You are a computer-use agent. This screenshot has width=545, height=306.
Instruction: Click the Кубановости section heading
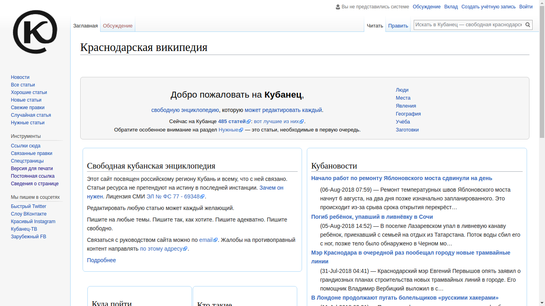(x=334, y=166)
